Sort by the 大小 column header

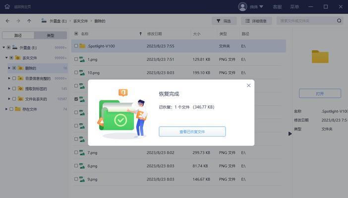pos(196,34)
